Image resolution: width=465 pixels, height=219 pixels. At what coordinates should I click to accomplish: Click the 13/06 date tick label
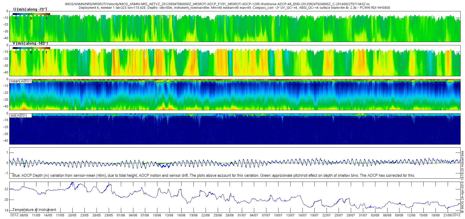pos(169,215)
